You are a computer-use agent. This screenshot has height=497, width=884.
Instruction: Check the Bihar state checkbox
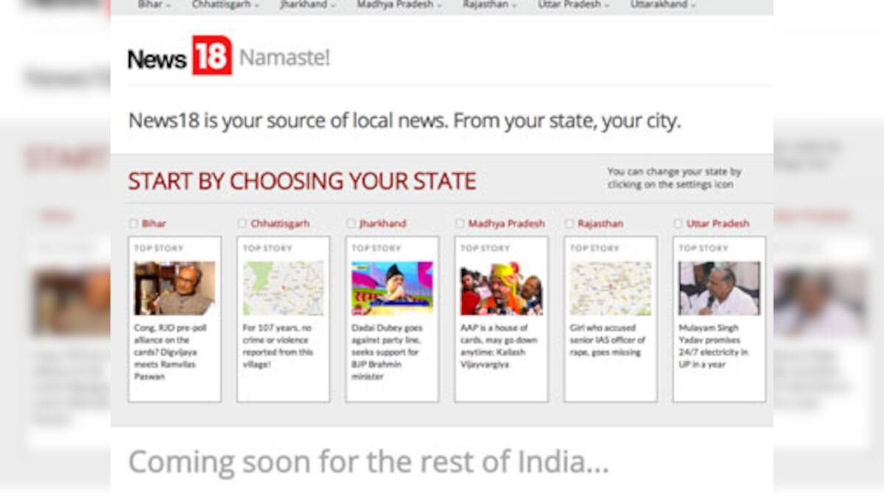tap(133, 223)
